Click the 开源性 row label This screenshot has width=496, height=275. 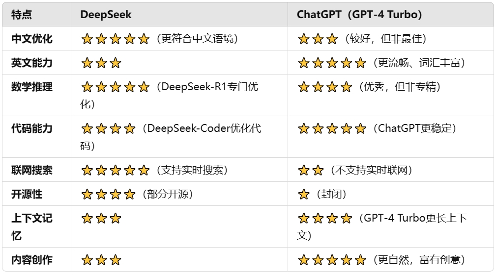[27, 194]
